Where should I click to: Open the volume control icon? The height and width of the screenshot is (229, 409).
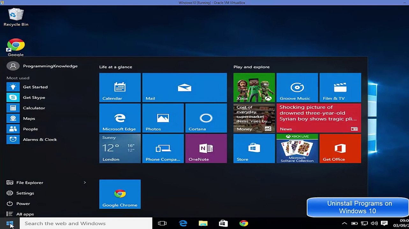(x=374, y=223)
